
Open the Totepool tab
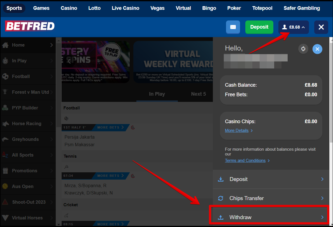pyautogui.click(x=262, y=8)
